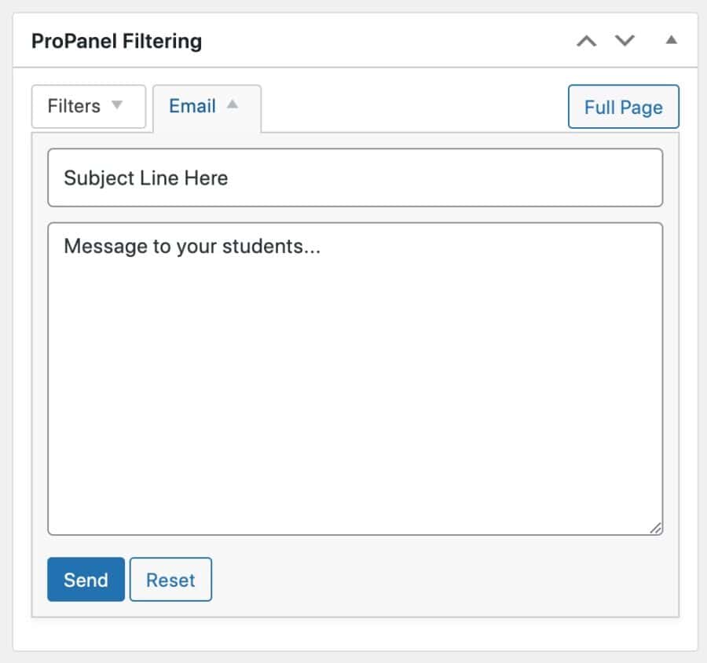This screenshot has height=663, width=707.
Task: Click the Reset button
Action: click(x=170, y=580)
